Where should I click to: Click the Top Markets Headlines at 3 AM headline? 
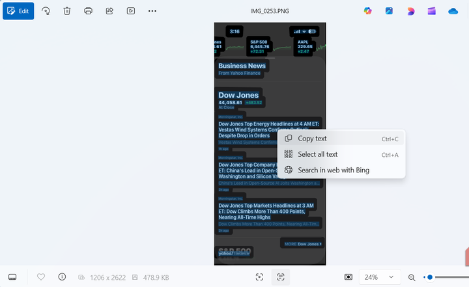(266, 212)
